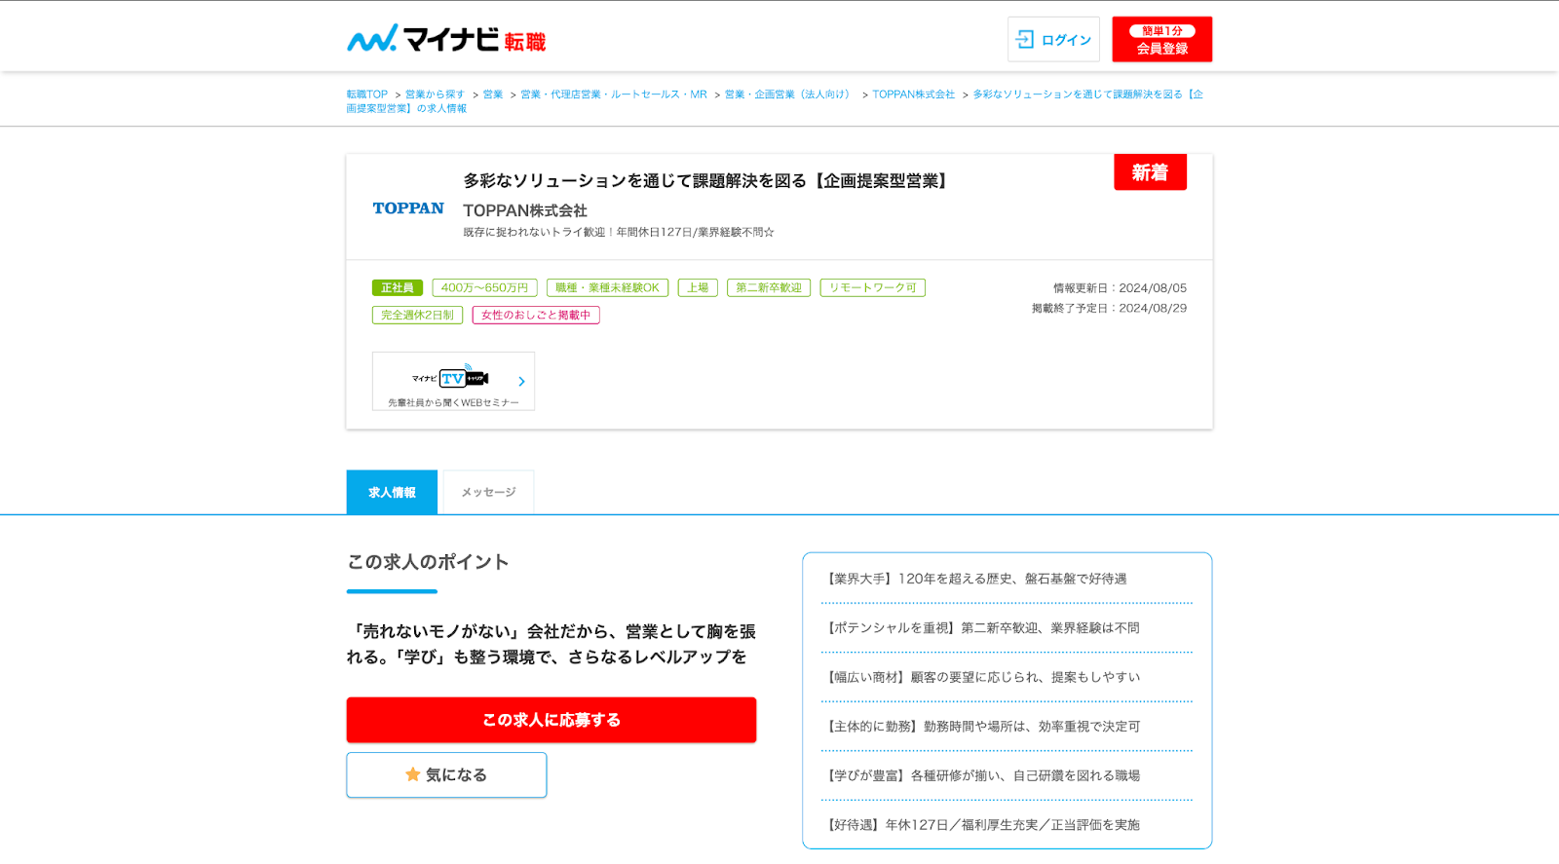Screen dimensions: 1559x864
Task: Open the 営業 breadcrumb link
Action: point(493,94)
